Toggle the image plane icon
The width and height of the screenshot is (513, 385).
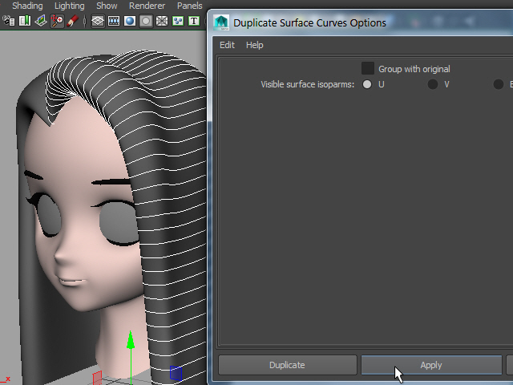click(x=41, y=21)
